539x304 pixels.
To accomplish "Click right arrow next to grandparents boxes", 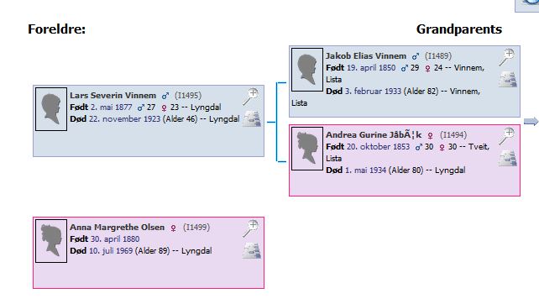I will [x=531, y=122].
